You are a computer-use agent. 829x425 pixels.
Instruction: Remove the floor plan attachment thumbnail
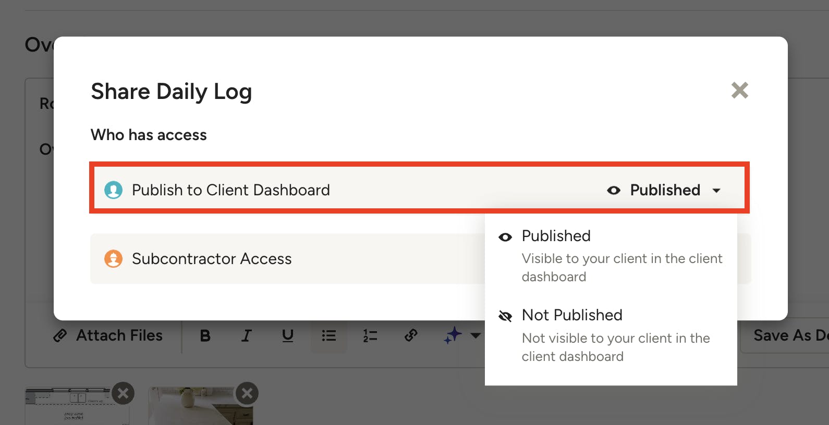tap(123, 393)
